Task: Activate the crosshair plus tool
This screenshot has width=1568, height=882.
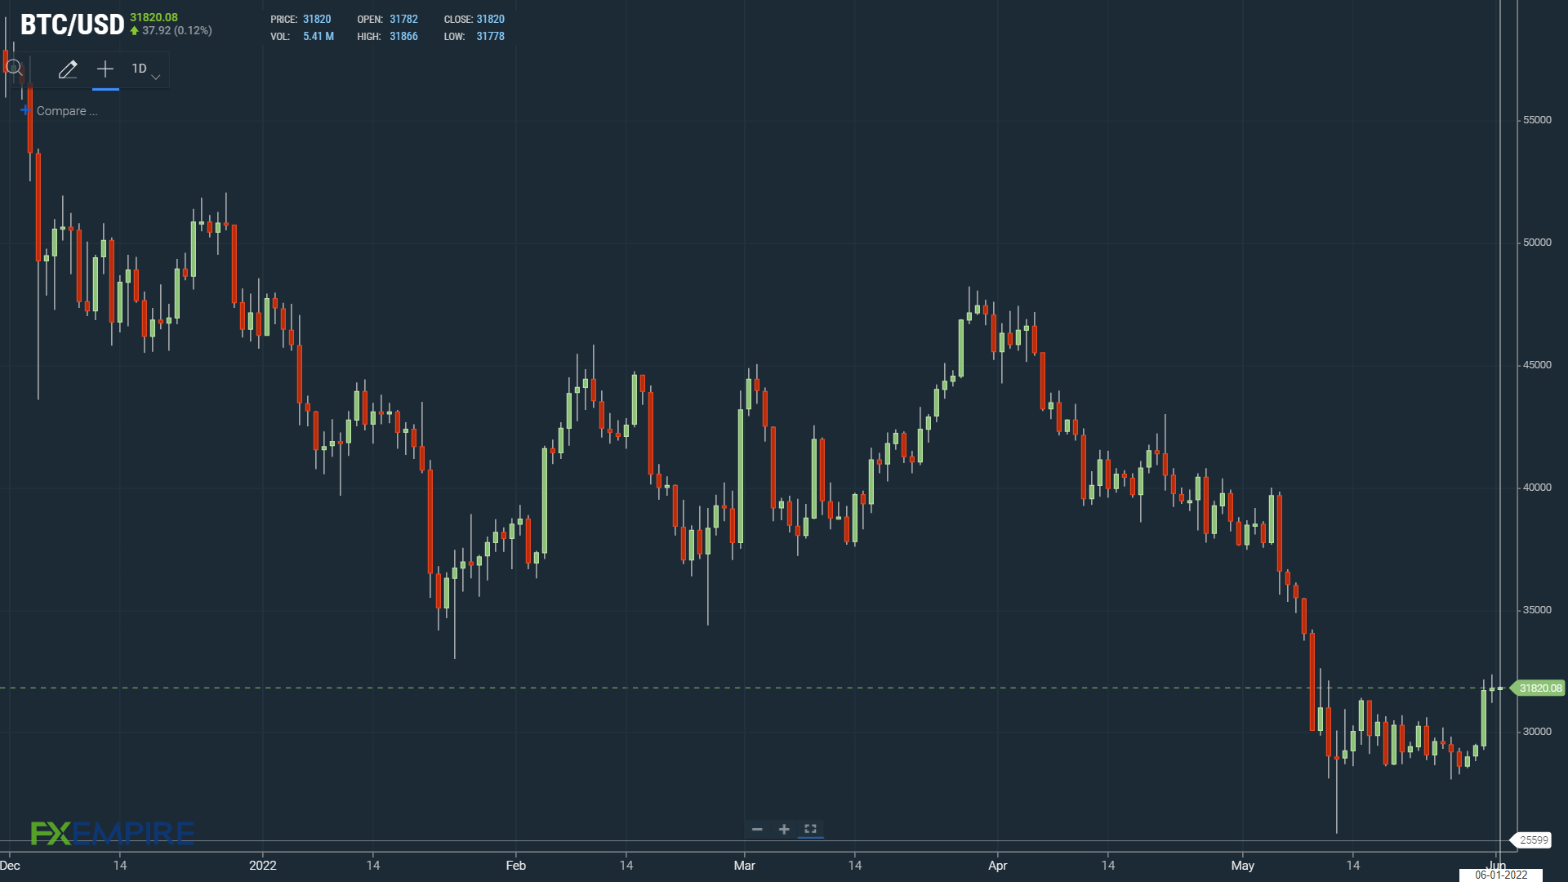Action: click(x=105, y=69)
